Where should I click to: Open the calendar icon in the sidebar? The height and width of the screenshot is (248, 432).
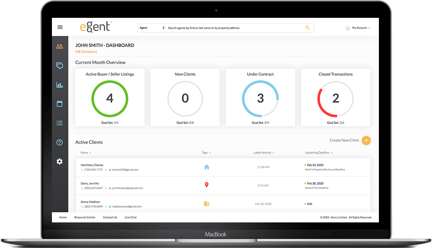point(60,104)
